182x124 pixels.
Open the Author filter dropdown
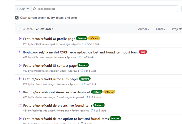click(144, 29)
